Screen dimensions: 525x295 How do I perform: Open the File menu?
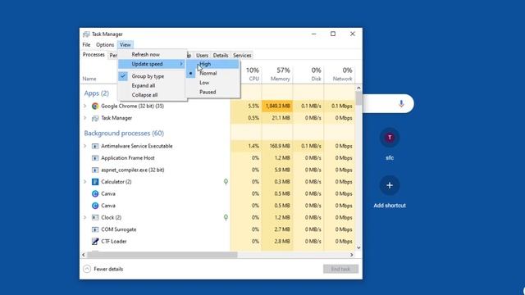pyautogui.click(x=86, y=45)
